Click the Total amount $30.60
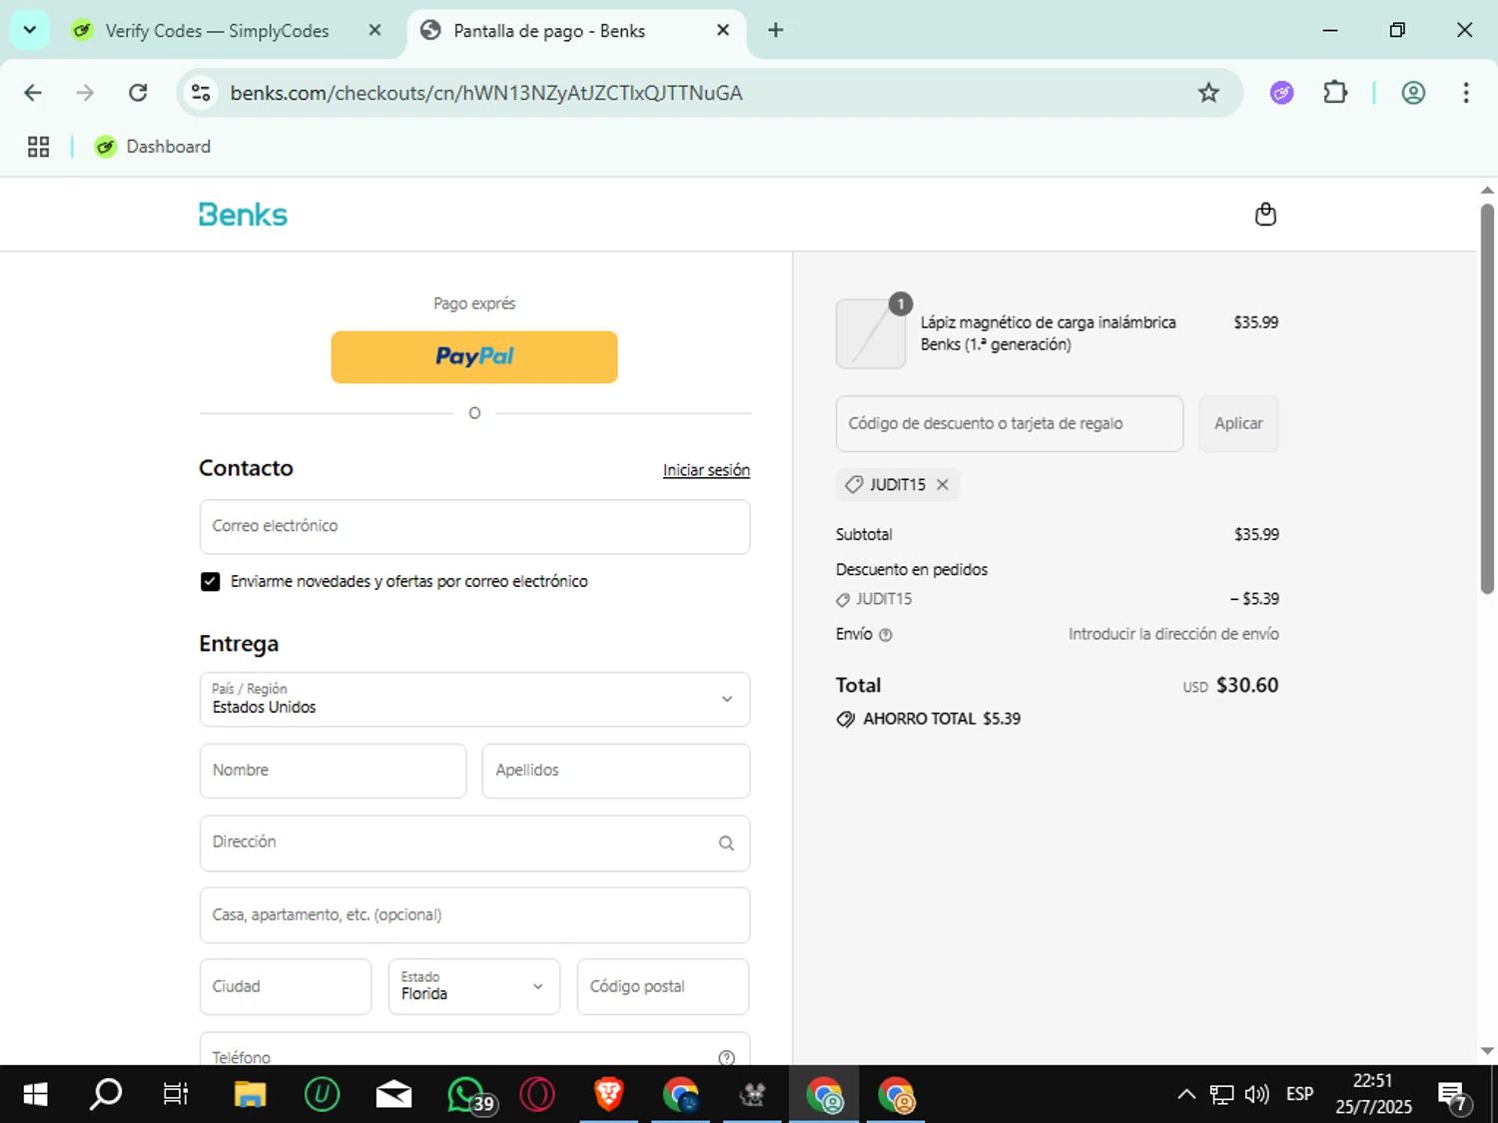This screenshot has width=1498, height=1123. (1247, 686)
